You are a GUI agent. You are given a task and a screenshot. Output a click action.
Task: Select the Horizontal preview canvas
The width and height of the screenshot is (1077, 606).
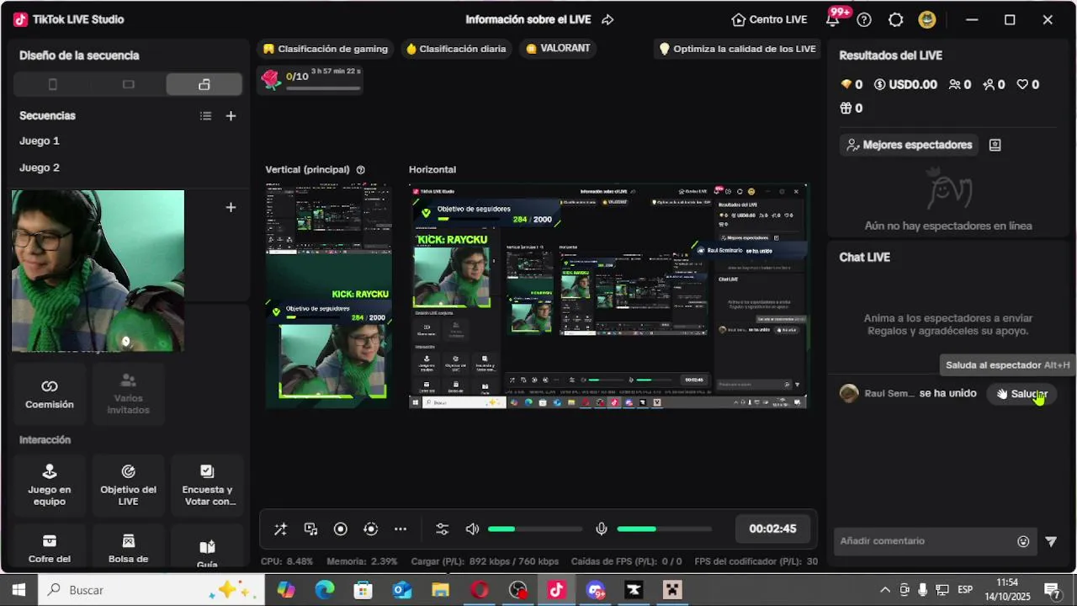(607, 296)
